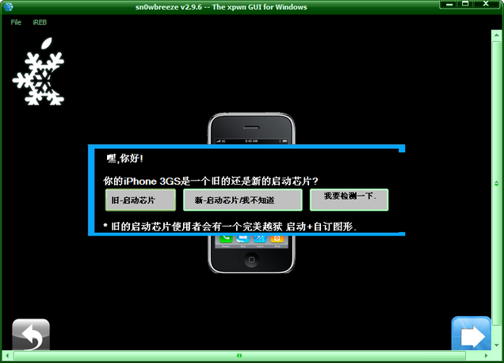Image resolution: width=504 pixels, height=363 pixels.
Task: Click the vertical scrollbar down arrow
Action: (496, 346)
